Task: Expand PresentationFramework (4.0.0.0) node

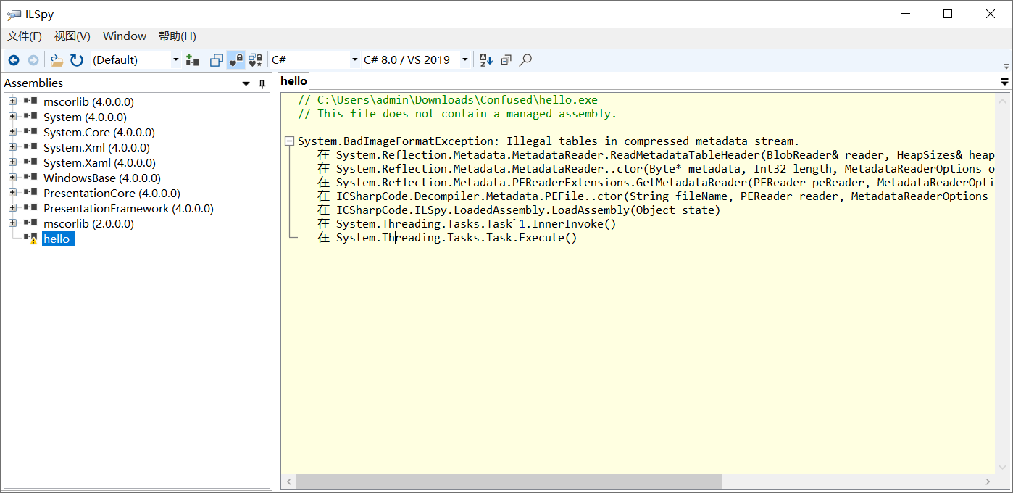Action: (x=12, y=208)
